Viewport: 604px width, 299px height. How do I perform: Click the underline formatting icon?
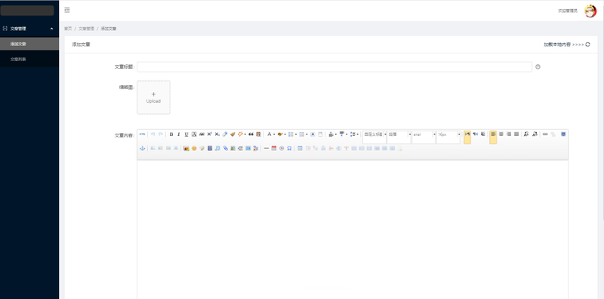(x=186, y=134)
